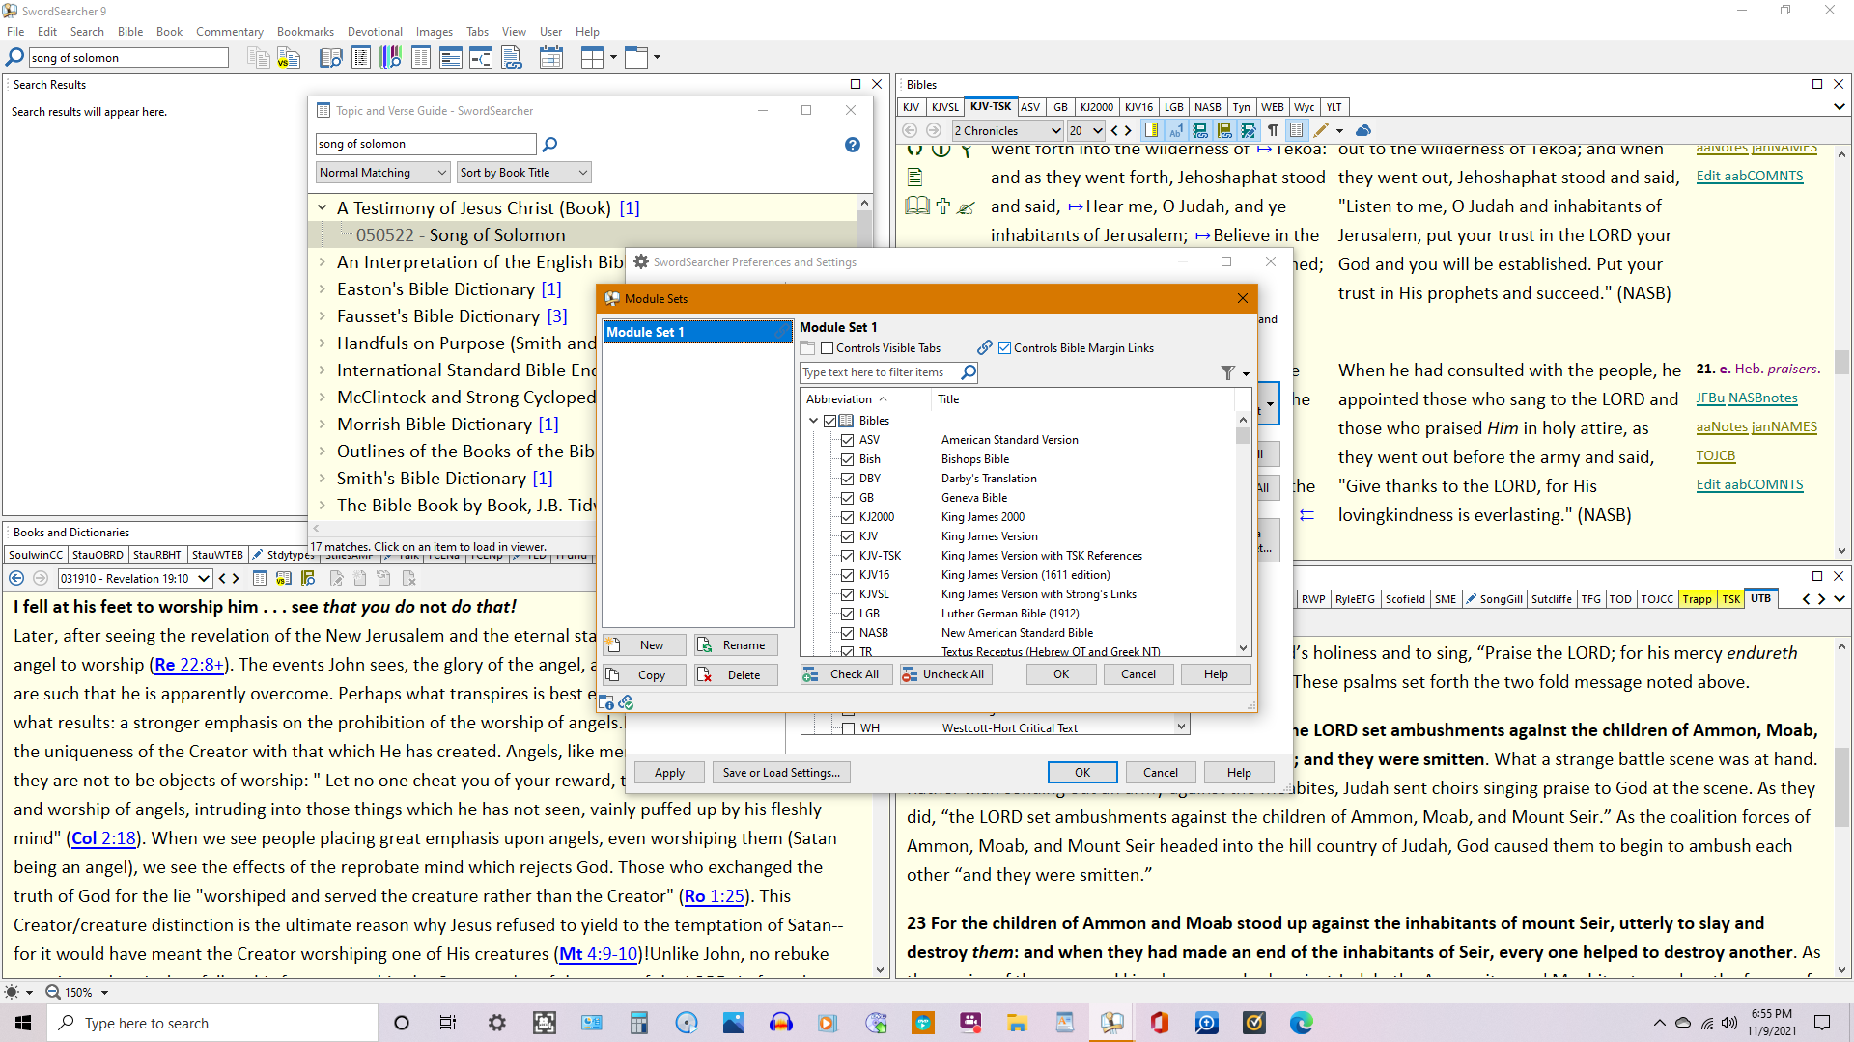Toggle the Controls Bible Margin Links checkbox
This screenshot has width=1854, height=1042.
(1004, 348)
